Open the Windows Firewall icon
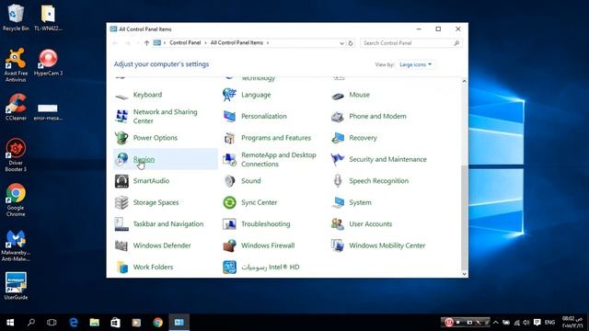This screenshot has width=589, height=331. 229,245
